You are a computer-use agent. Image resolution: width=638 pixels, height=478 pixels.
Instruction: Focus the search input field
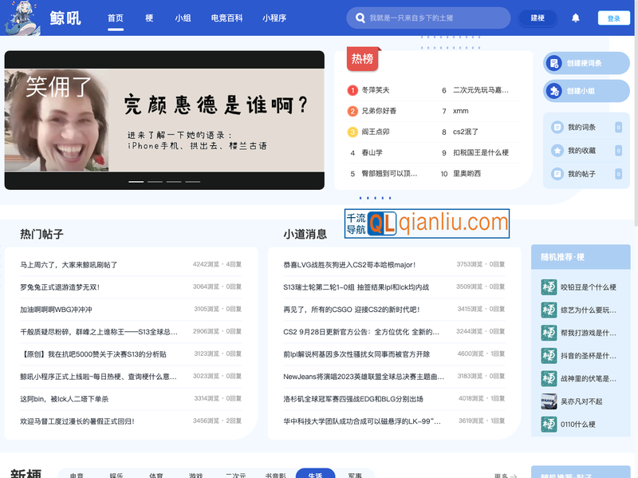coord(435,18)
